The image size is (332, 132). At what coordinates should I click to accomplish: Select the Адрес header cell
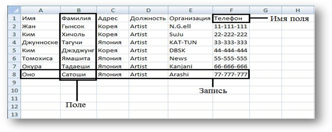point(112,18)
